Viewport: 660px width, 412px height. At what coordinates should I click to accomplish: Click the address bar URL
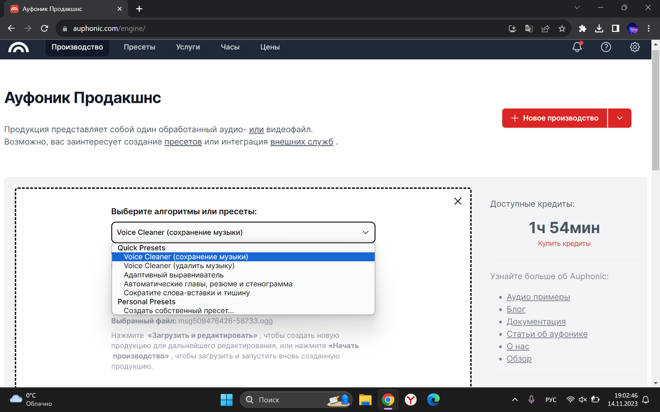[x=109, y=28]
